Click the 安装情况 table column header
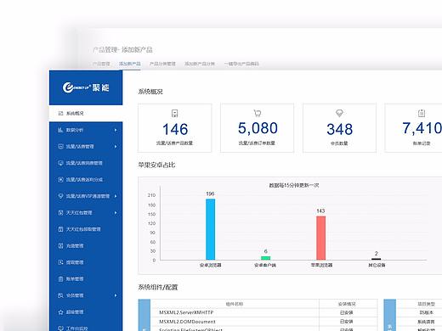Screen dimensions: 442x331 point(346,304)
